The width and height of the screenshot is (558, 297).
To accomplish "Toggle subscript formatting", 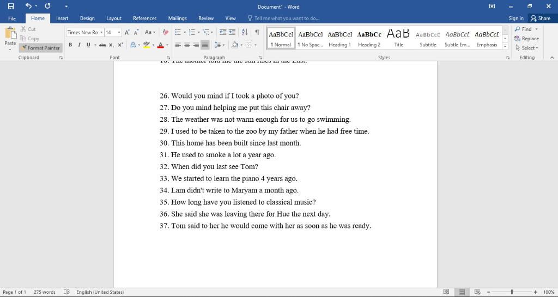I will (x=111, y=45).
